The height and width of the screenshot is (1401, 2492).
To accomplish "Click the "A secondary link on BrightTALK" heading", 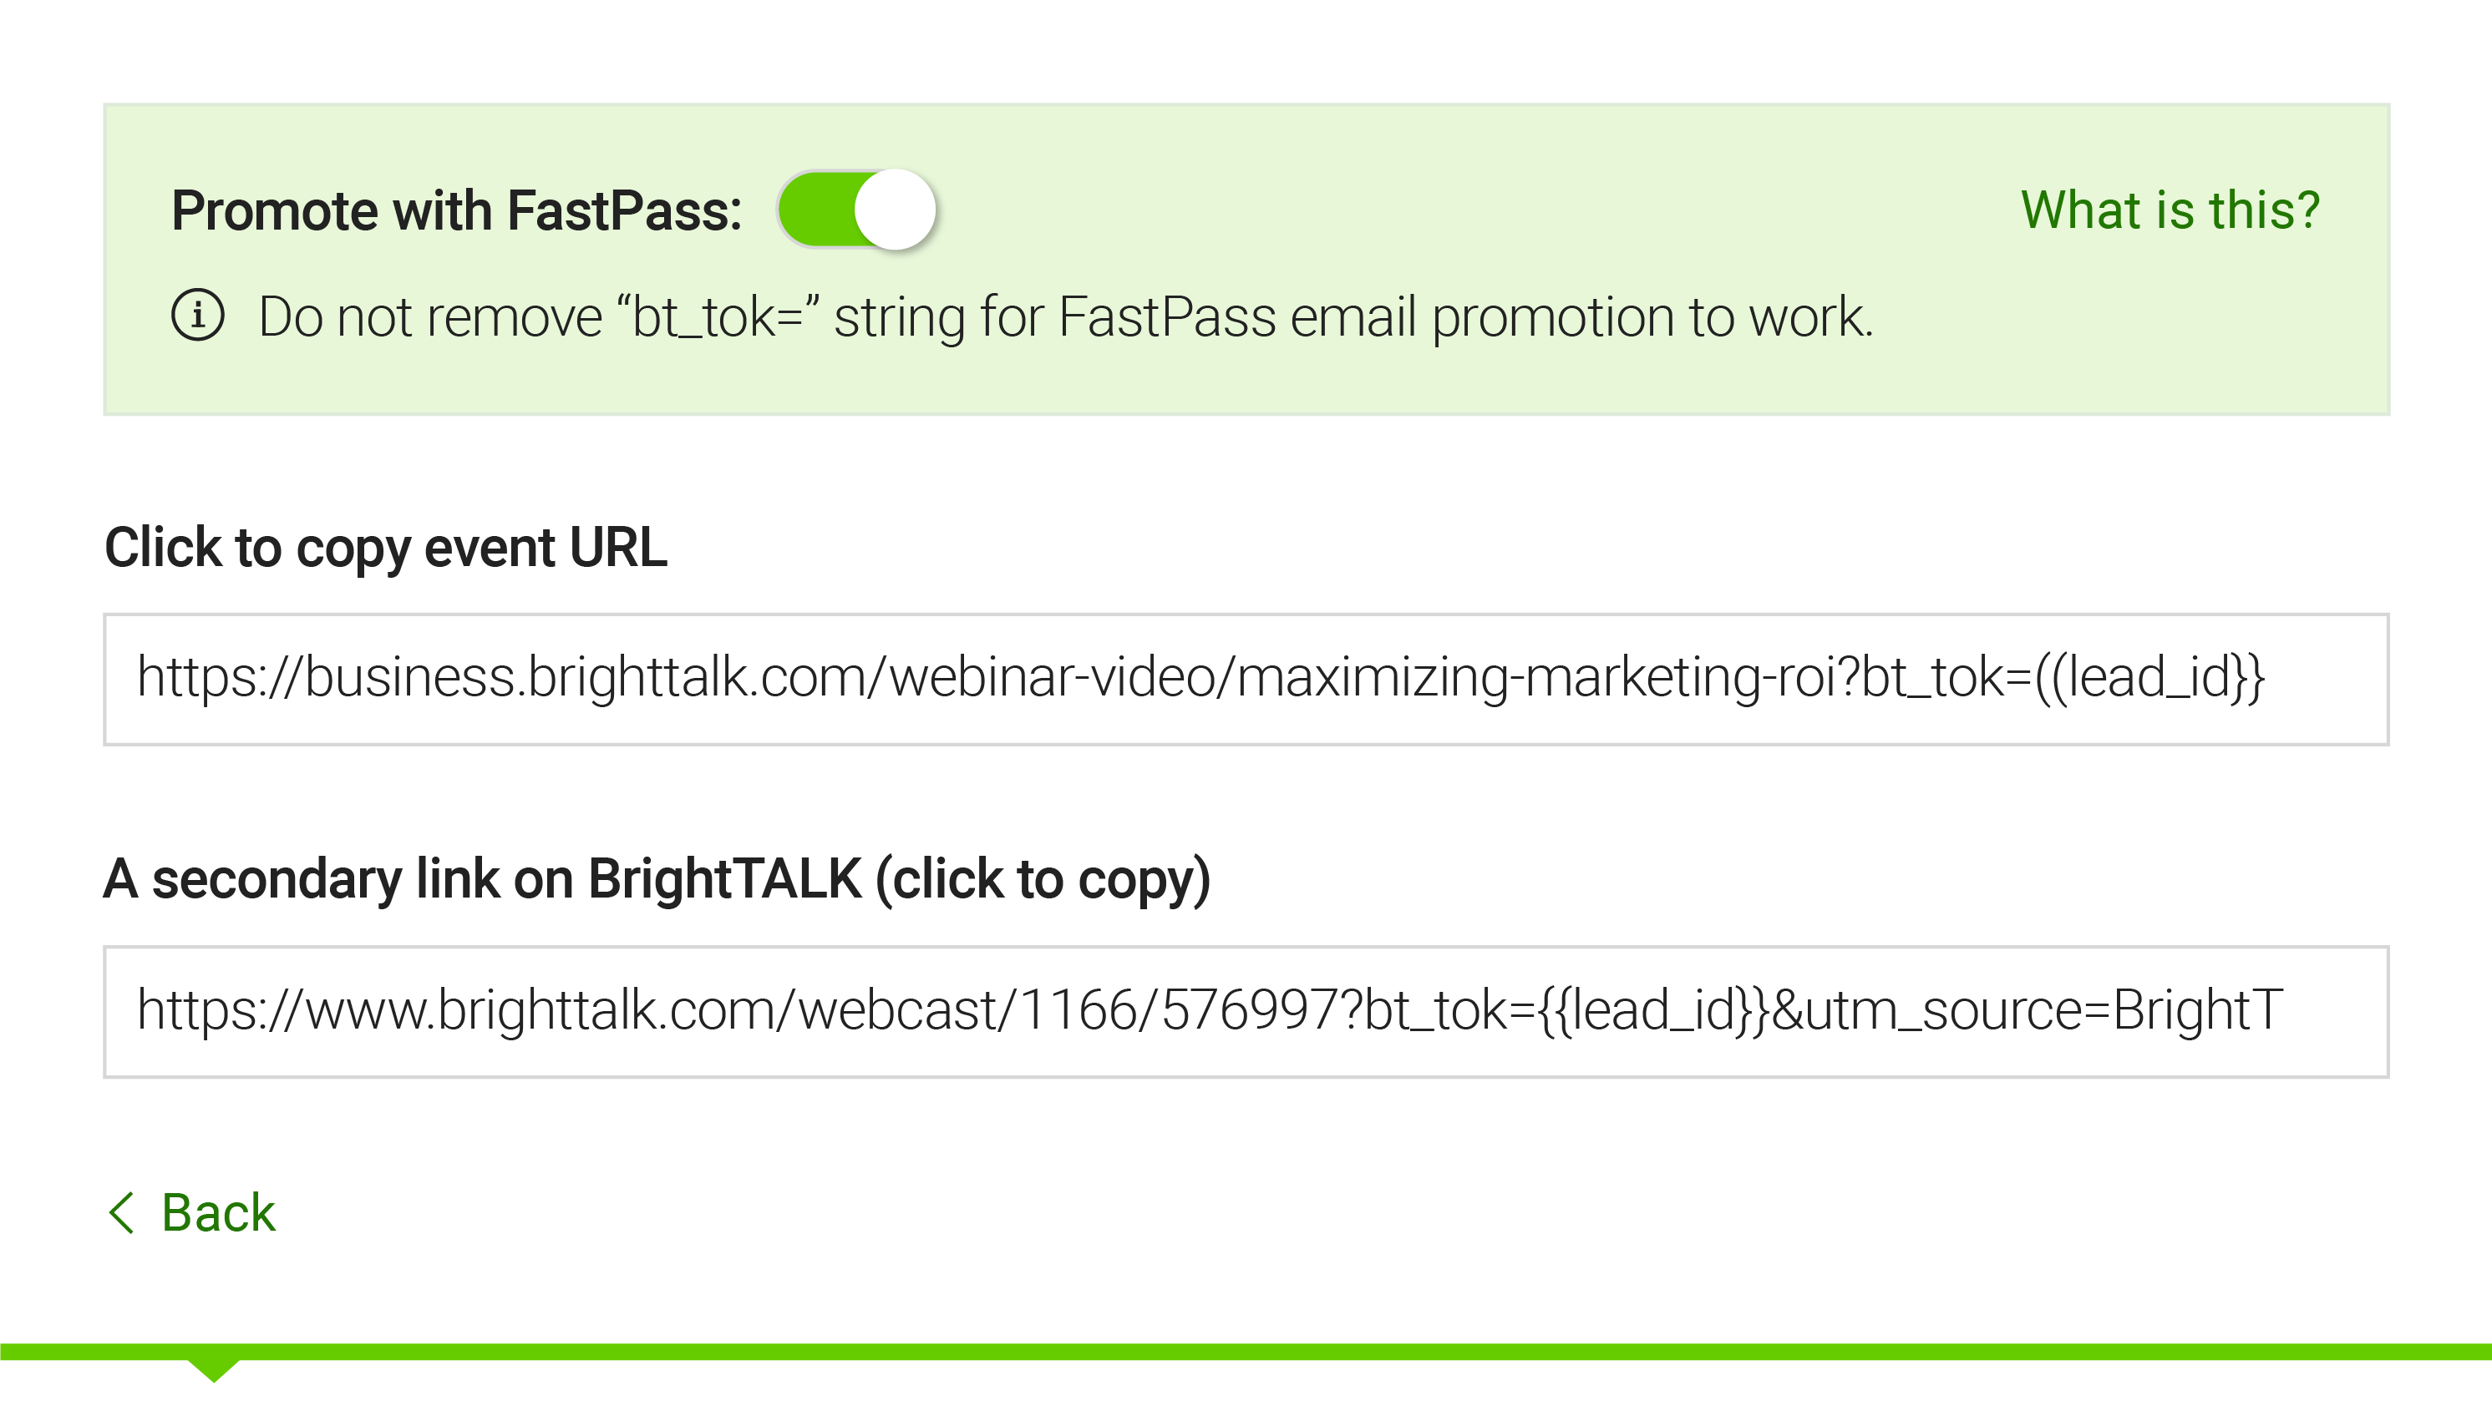I will tap(657, 879).
